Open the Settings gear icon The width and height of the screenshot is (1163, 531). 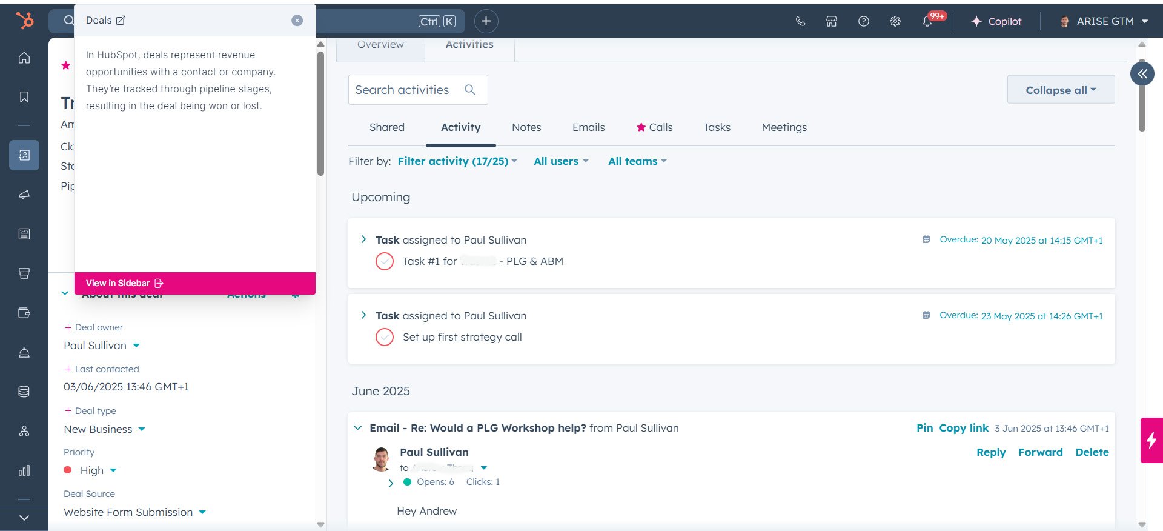point(895,21)
